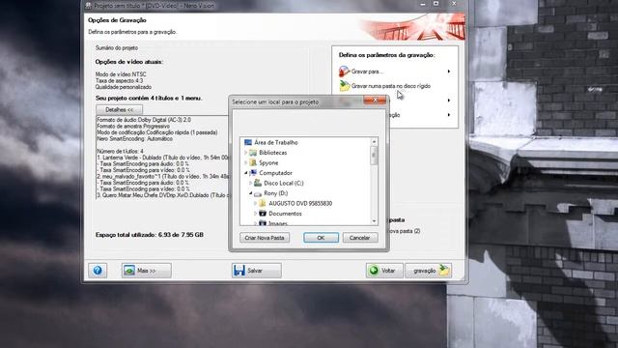
Task: Collapse the Rony (D:) node
Action: [x=251, y=193]
